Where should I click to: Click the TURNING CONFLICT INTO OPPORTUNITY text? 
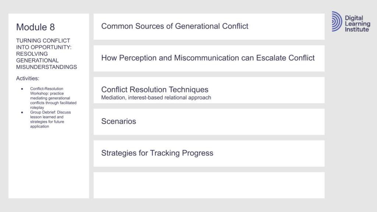pos(43,44)
